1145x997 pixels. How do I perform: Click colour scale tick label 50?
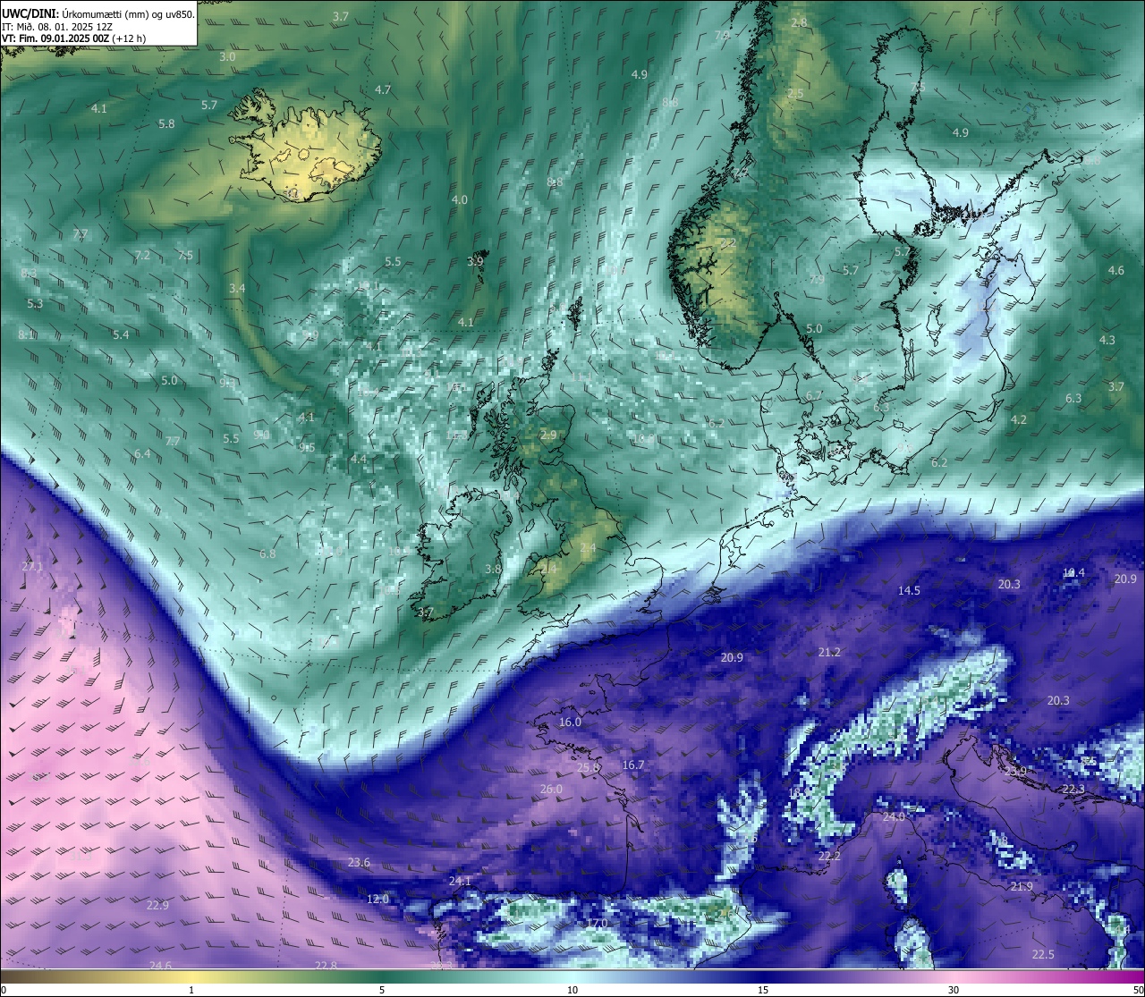(x=1138, y=990)
